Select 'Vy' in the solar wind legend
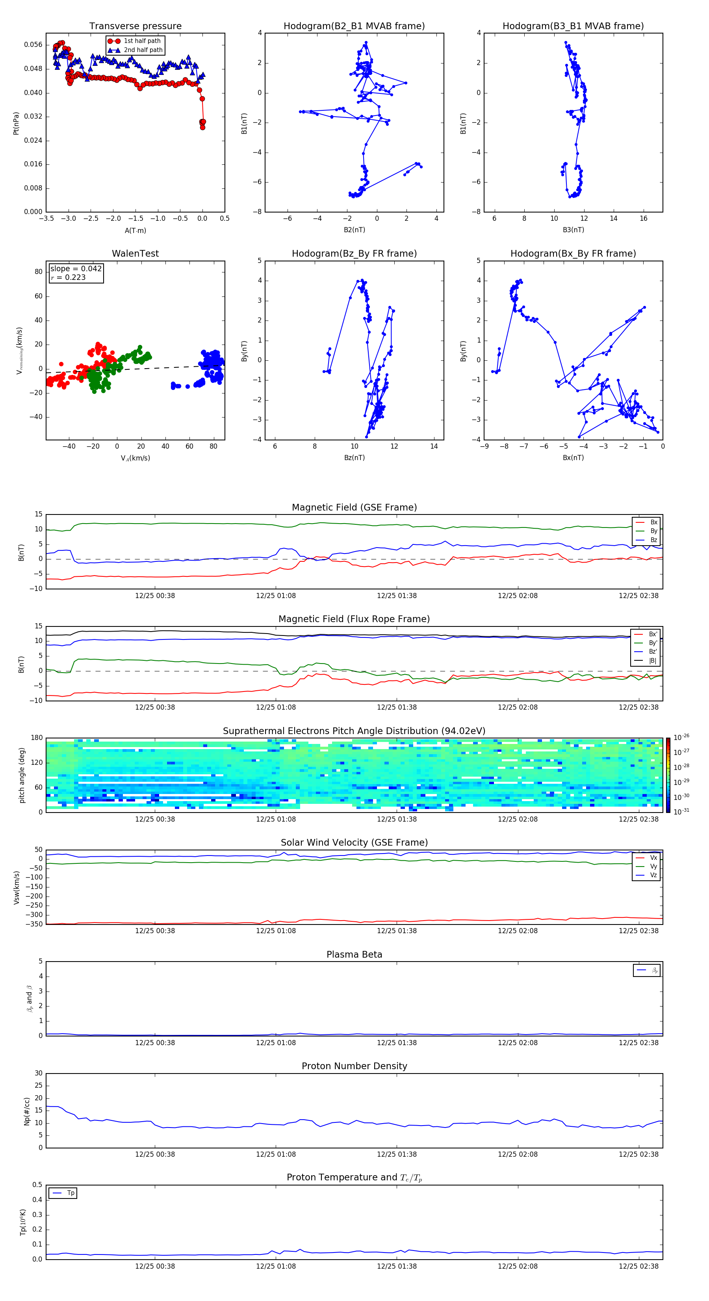Image resolution: width=709 pixels, height=1301 pixels. coord(647,866)
